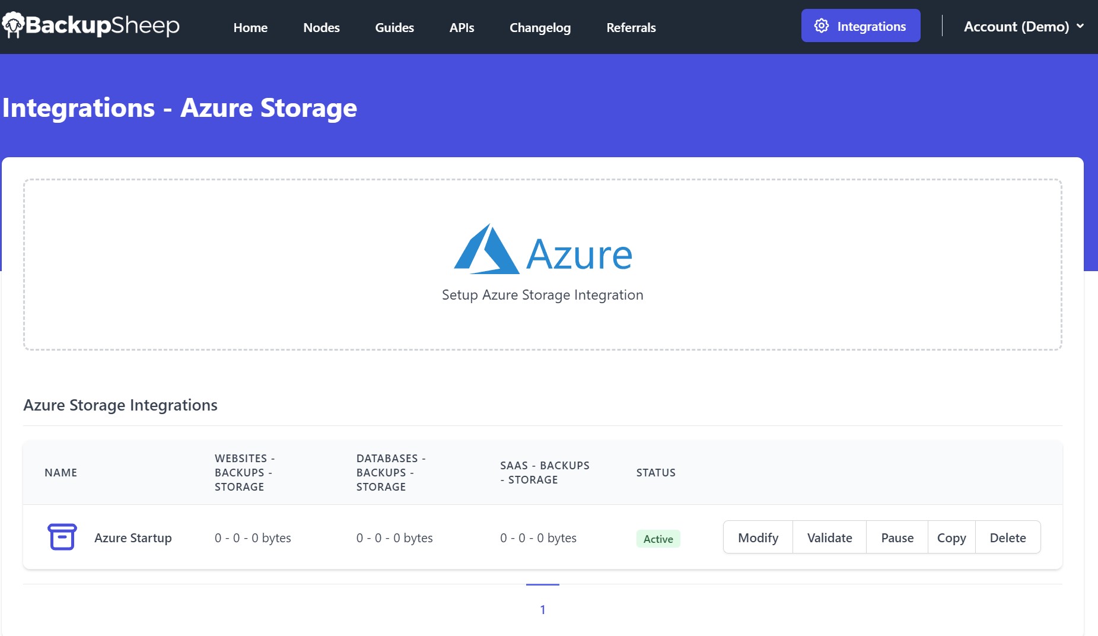1098x636 pixels.
Task: Click the Databases - Backups - Storage column header
Action: pos(391,472)
